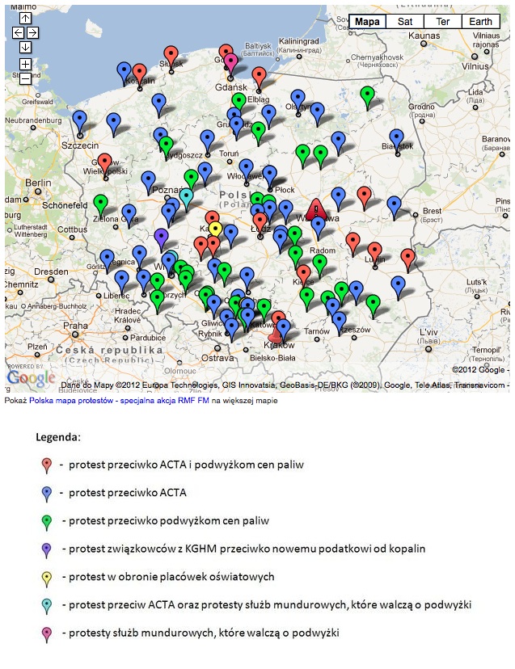Pan the map up with the arrow button

coord(25,18)
